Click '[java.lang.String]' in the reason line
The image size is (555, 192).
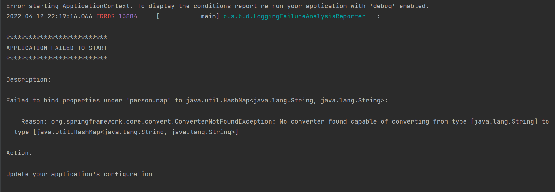click(x=504, y=122)
